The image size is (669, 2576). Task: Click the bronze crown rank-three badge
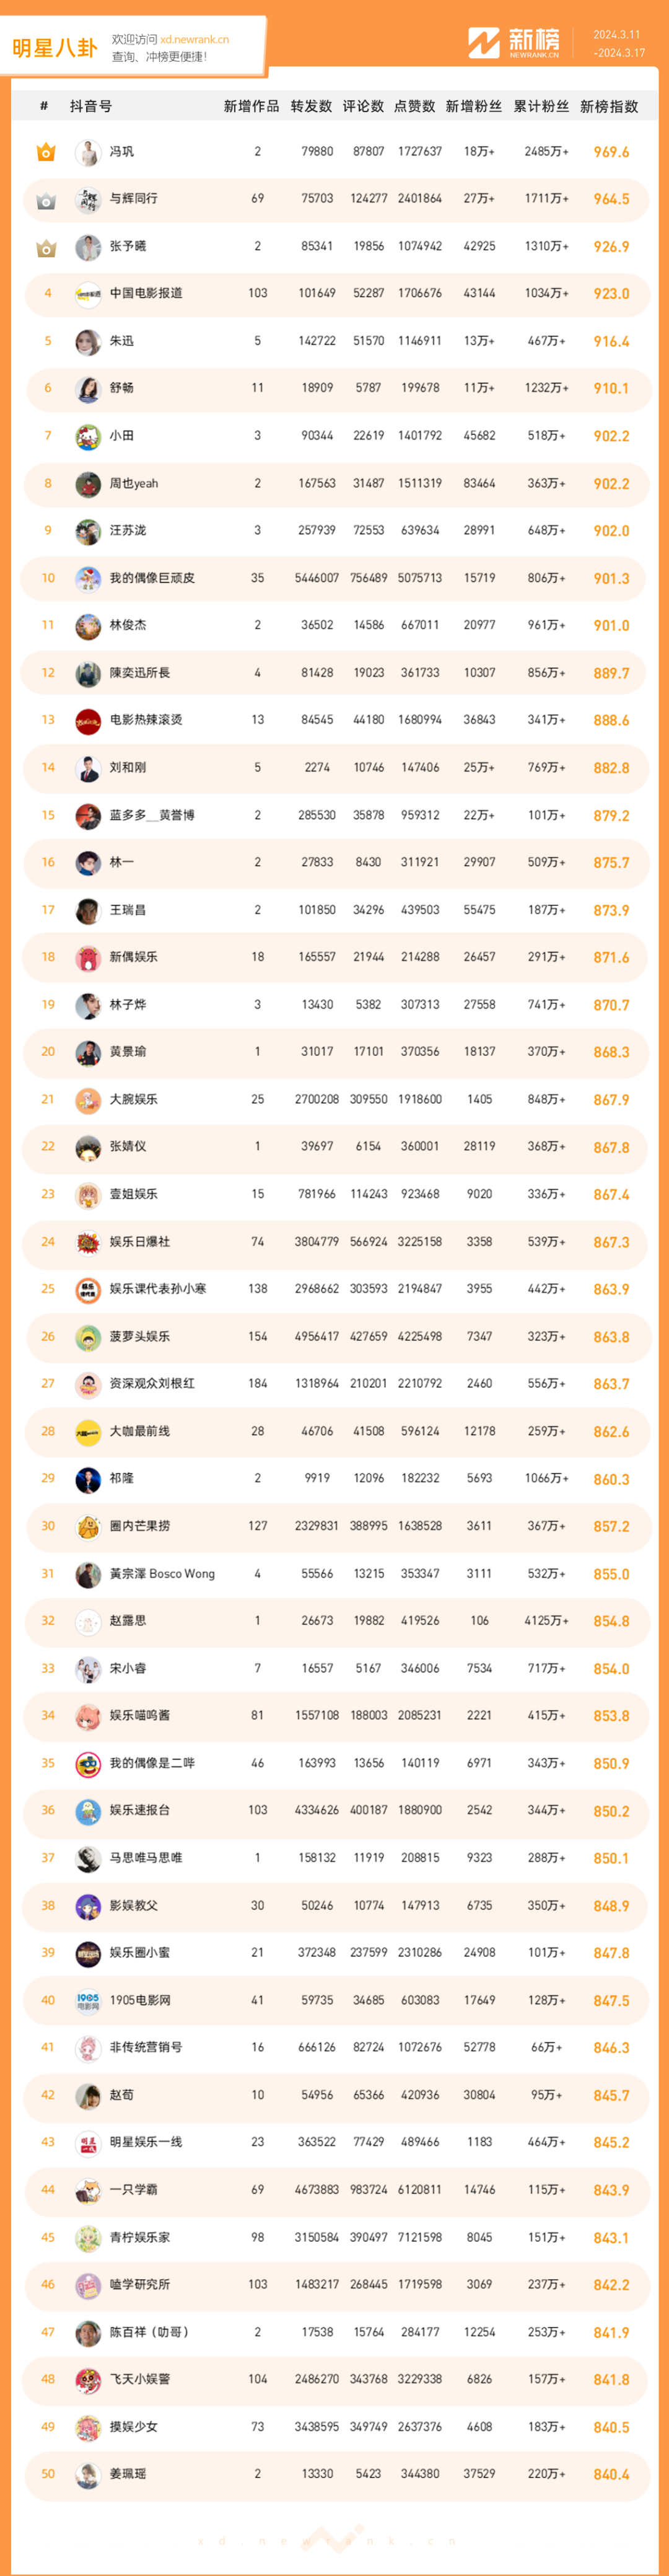[x=46, y=247]
